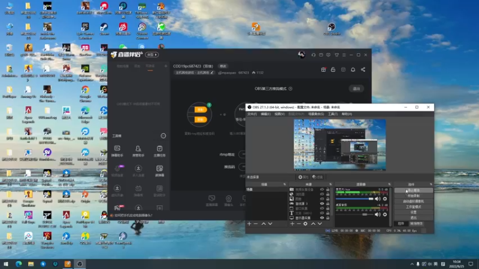This screenshot has height=269, width=479.
Task: Open the hamburger menu in 直播伴侣 title bar
Action: click(344, 55)
